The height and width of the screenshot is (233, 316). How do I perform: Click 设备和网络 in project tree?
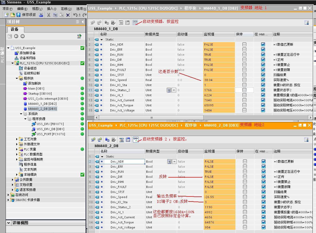[27, 58]
